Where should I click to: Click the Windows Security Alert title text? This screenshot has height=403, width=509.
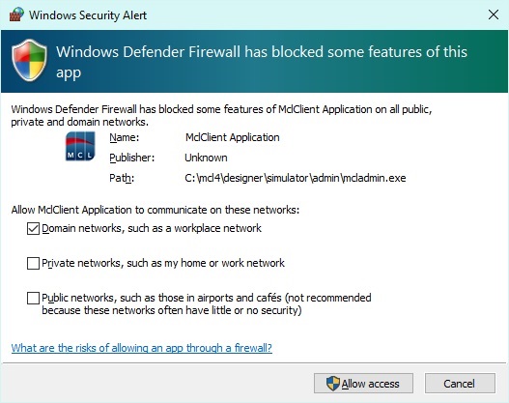(88, 15)
